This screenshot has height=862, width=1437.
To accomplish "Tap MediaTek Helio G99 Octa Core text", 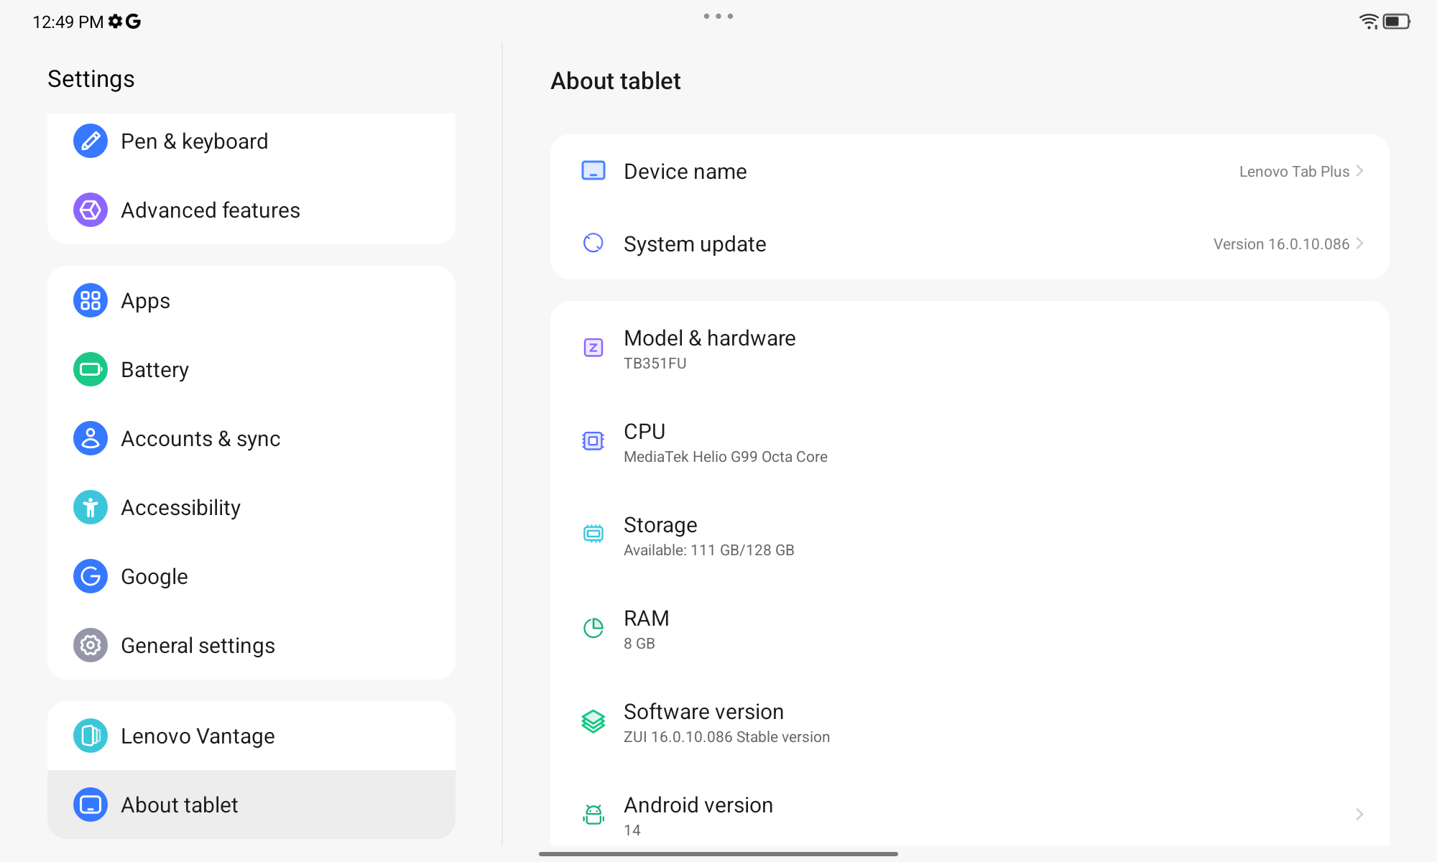I will [x=726, y=457].
